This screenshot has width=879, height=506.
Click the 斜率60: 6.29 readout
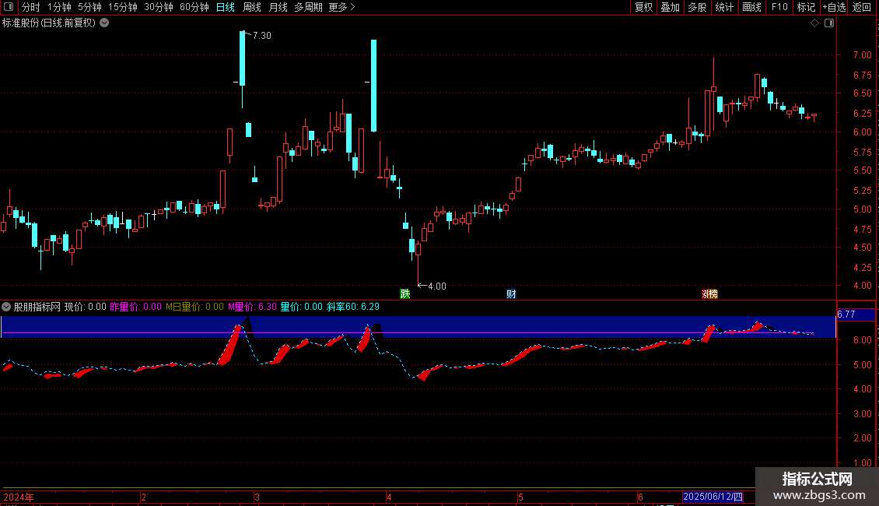(353, 307)
